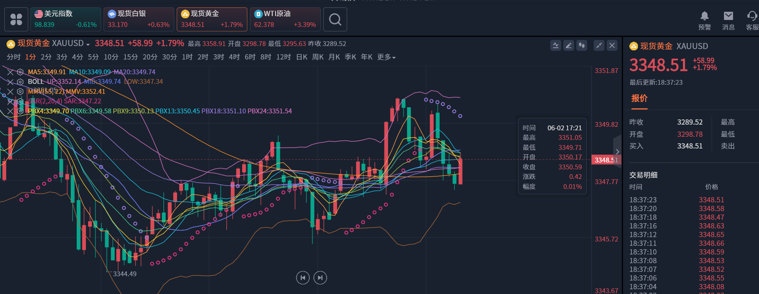The width and height of the screenshot is (759, 294).
Task: Expand the XAUUSD symbol dropdown arrow
Action: point(88,44)
